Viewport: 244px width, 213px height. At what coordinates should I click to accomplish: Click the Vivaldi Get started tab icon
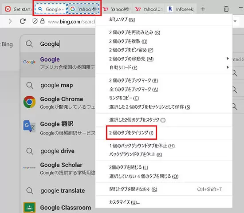[8, 9]
